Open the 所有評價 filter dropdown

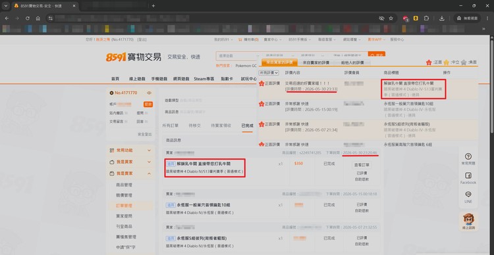click(269, 73)
